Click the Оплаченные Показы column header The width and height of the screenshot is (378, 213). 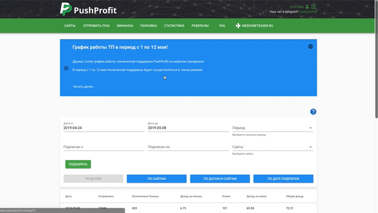point(145,196)
